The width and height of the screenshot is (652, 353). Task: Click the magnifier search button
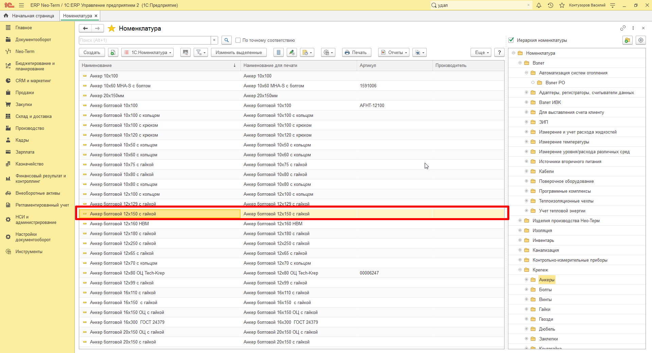(227, 40)
